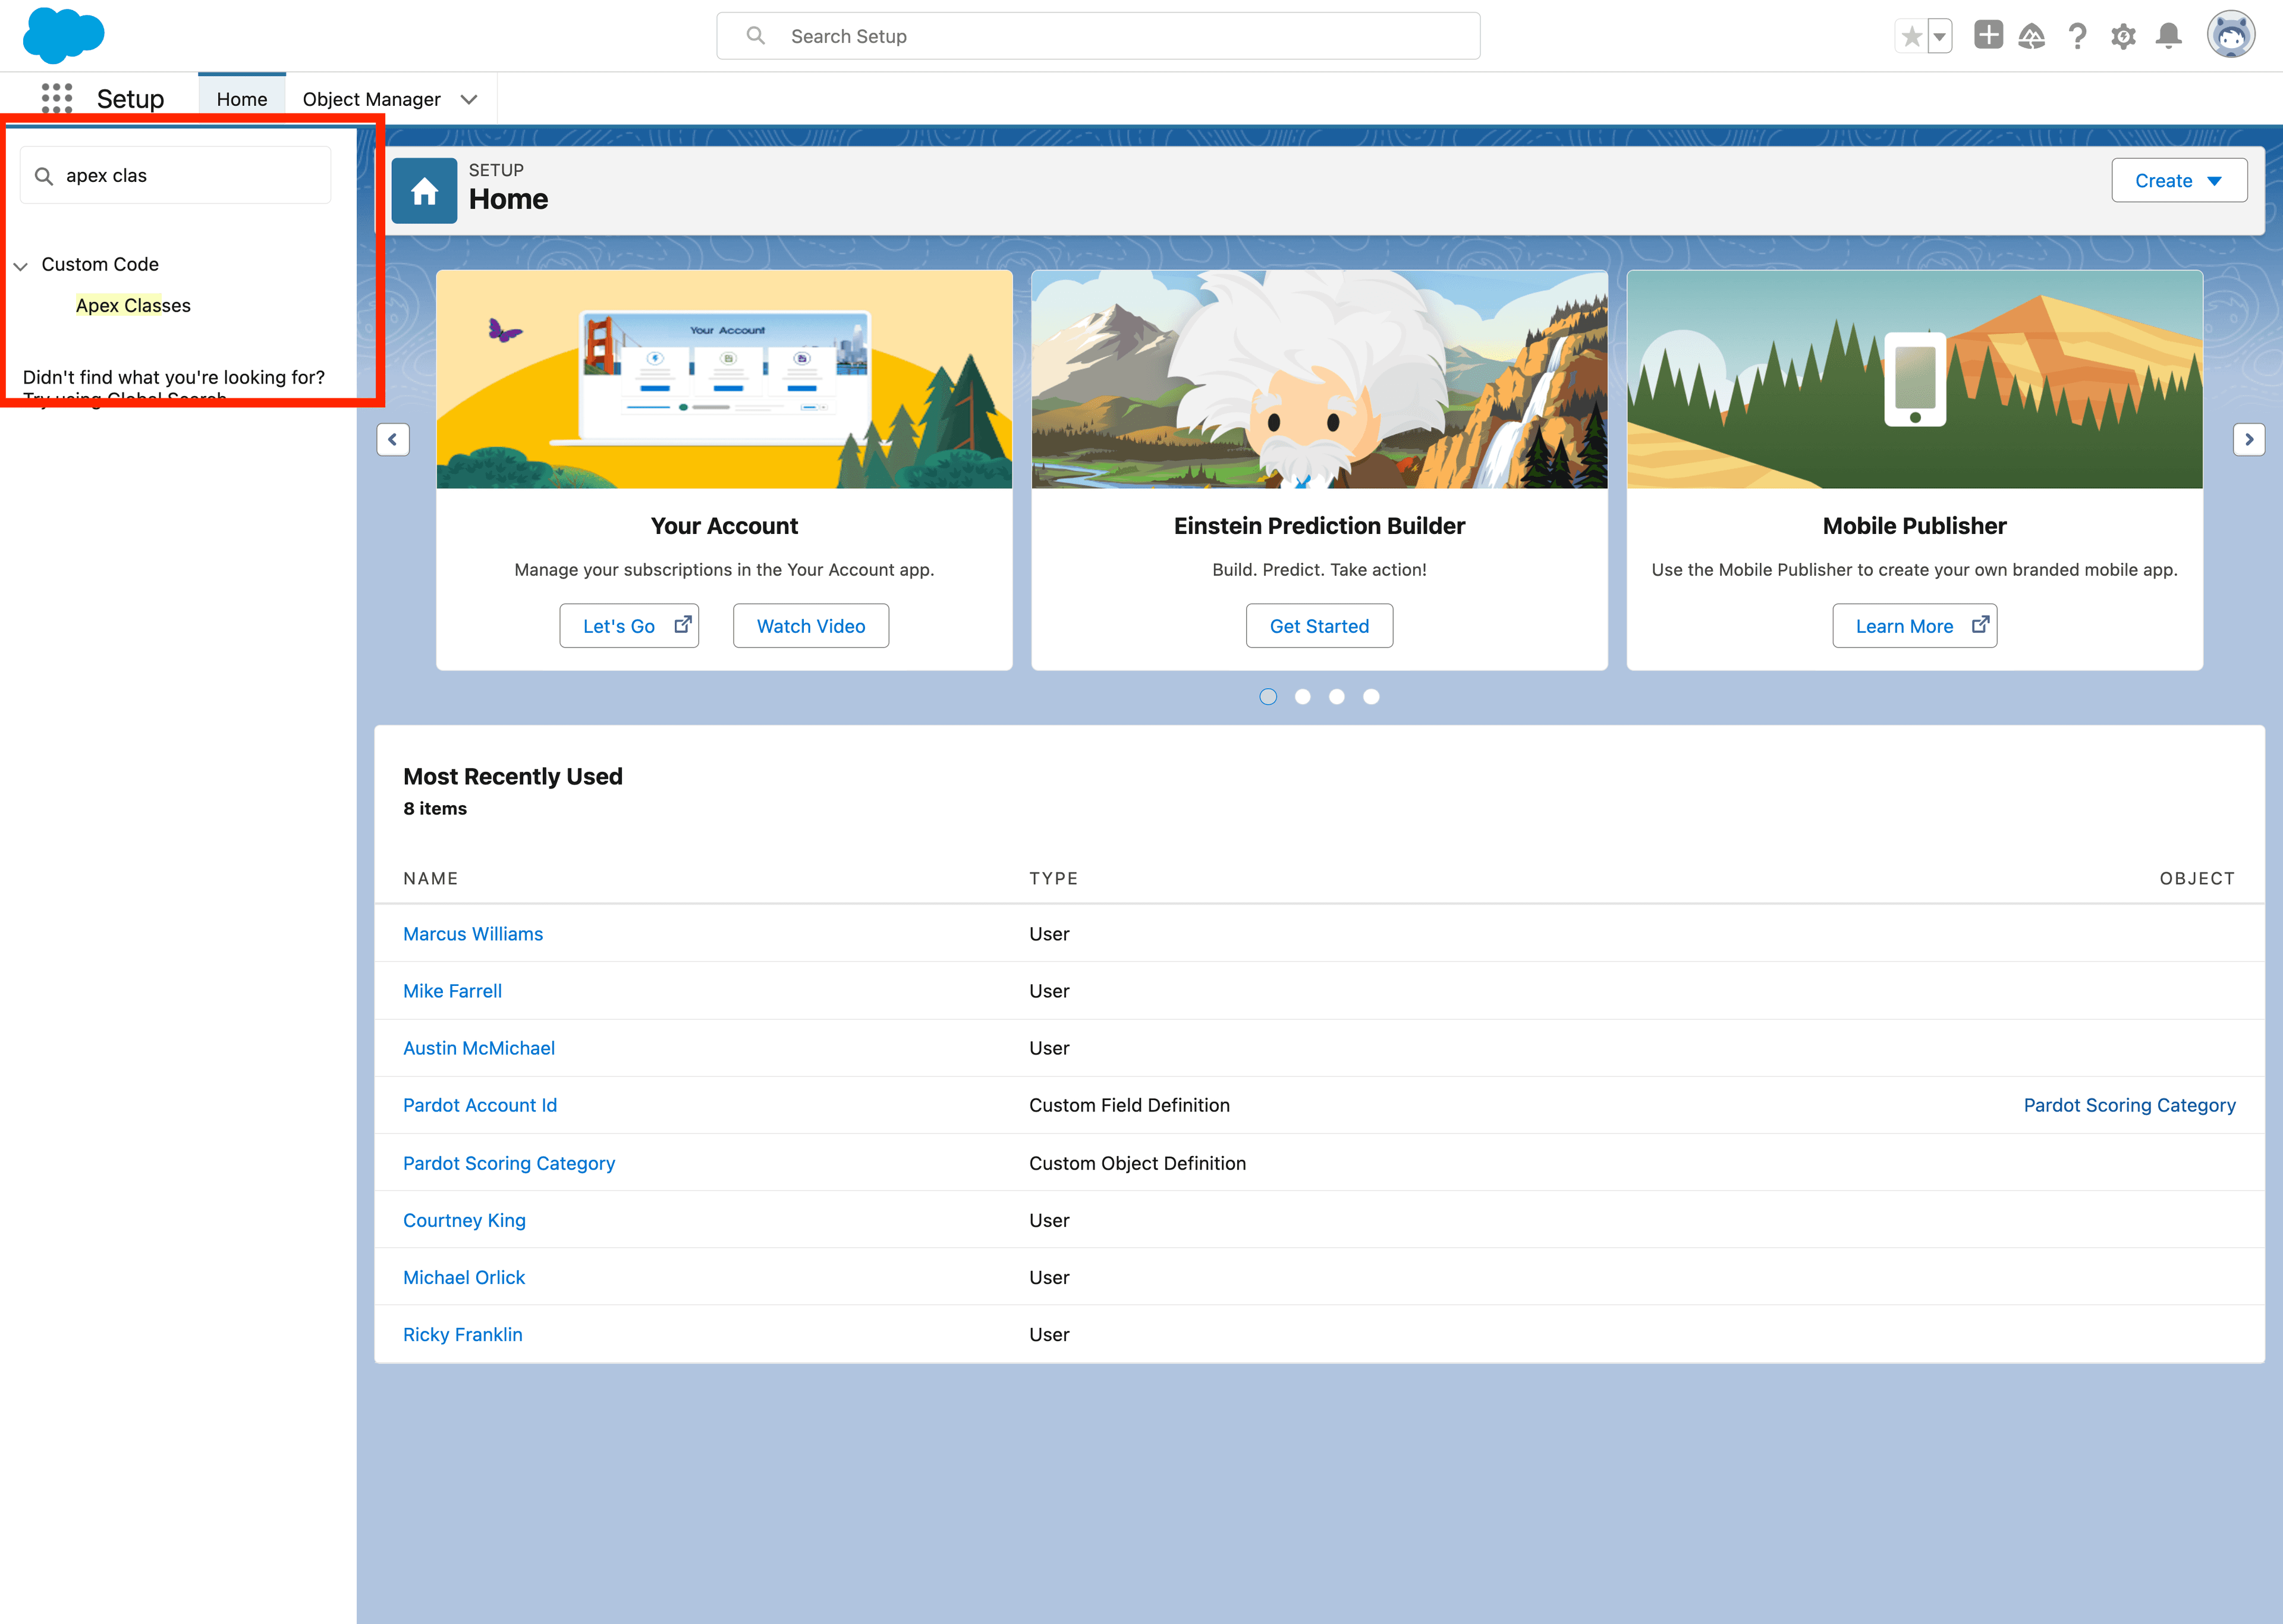The height and width of the screenshot is (1624, 2283).
Task: Click the NAME column header
Action: point(431,878)
